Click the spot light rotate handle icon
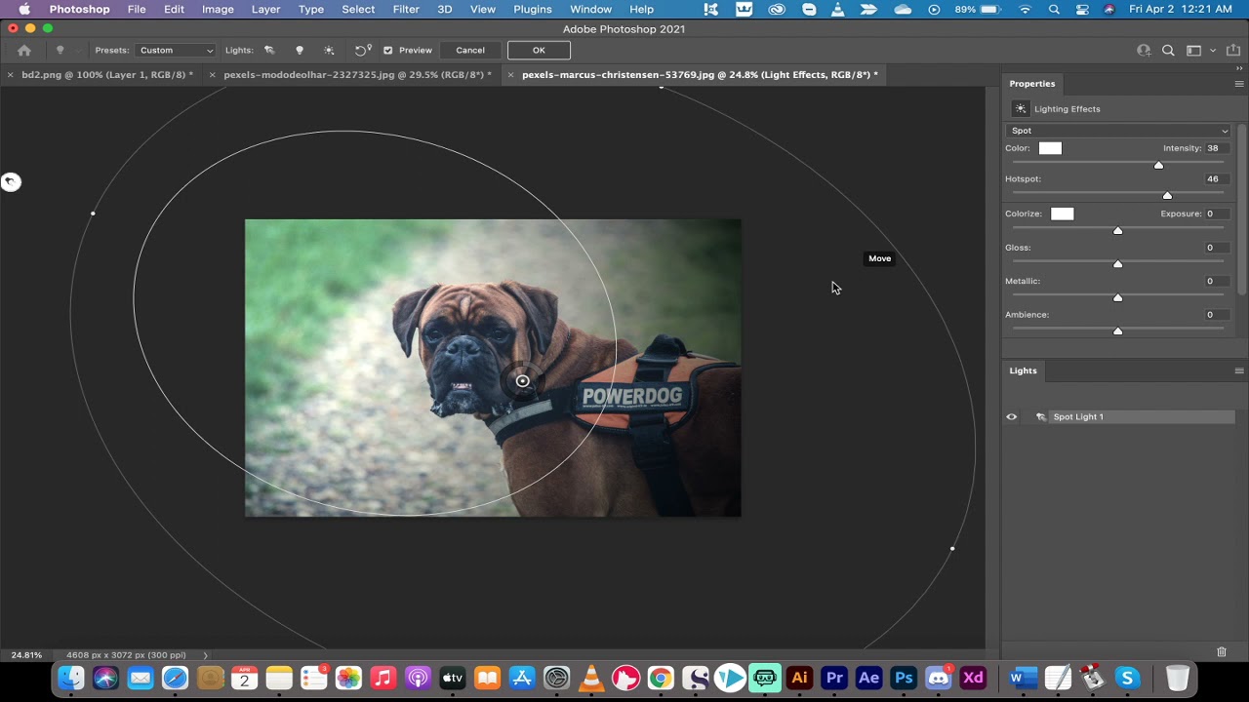 [11, 181]
